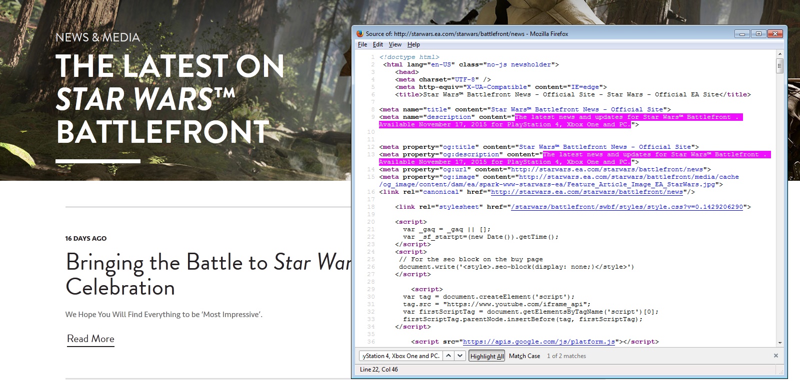Screen dimensions: 800x381
Task: Toggle the Highlight All button
Action: 487,356
